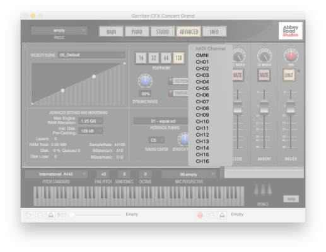This screenshot has height=252, width=326.
Task: Switch to the ADVANCED tab
Action: 189,31
